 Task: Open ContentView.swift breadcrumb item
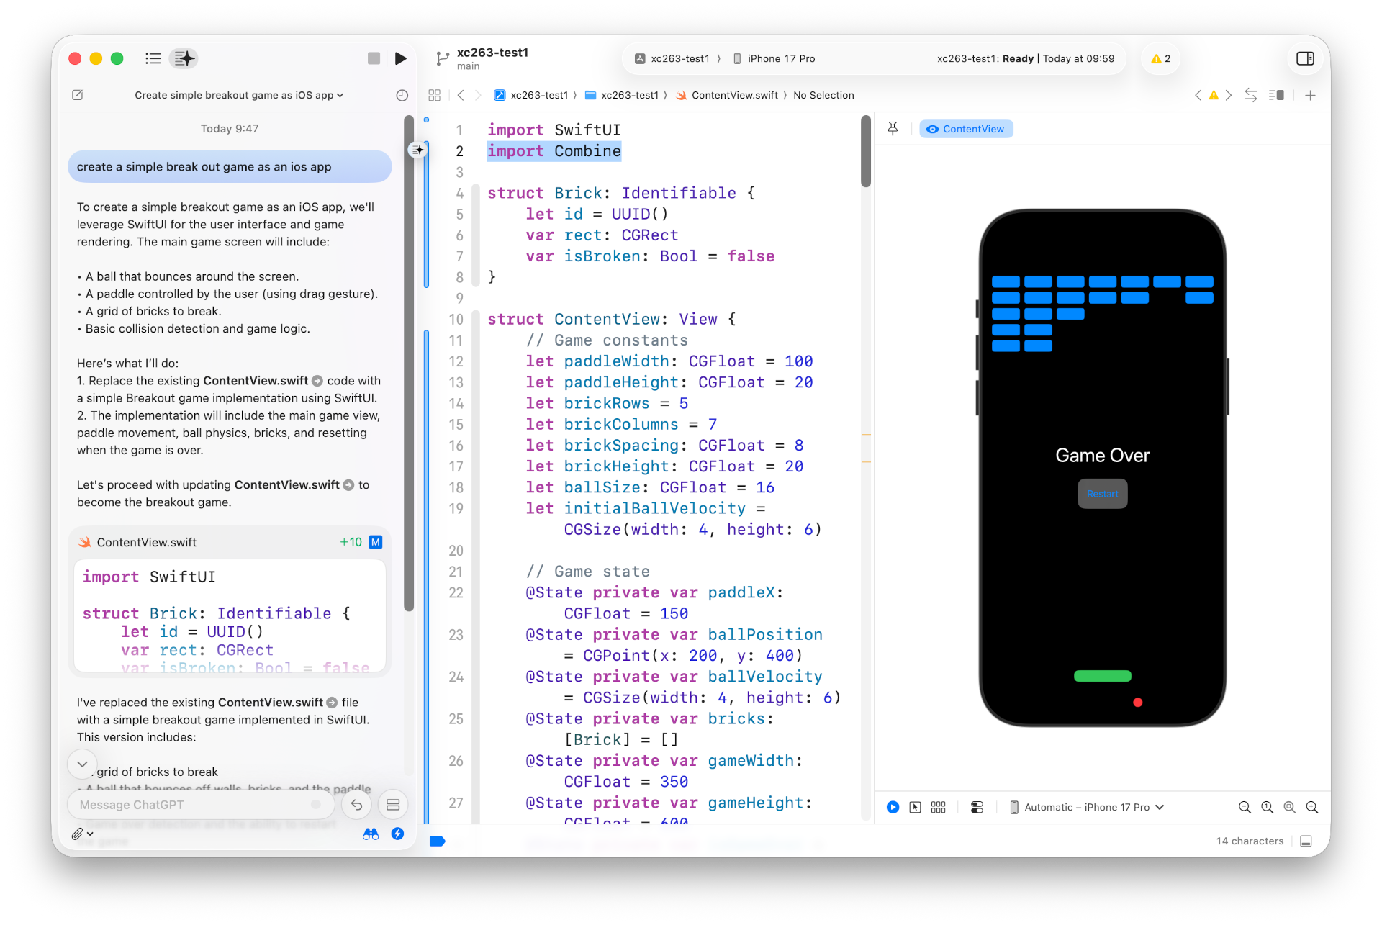click(734, 95)
